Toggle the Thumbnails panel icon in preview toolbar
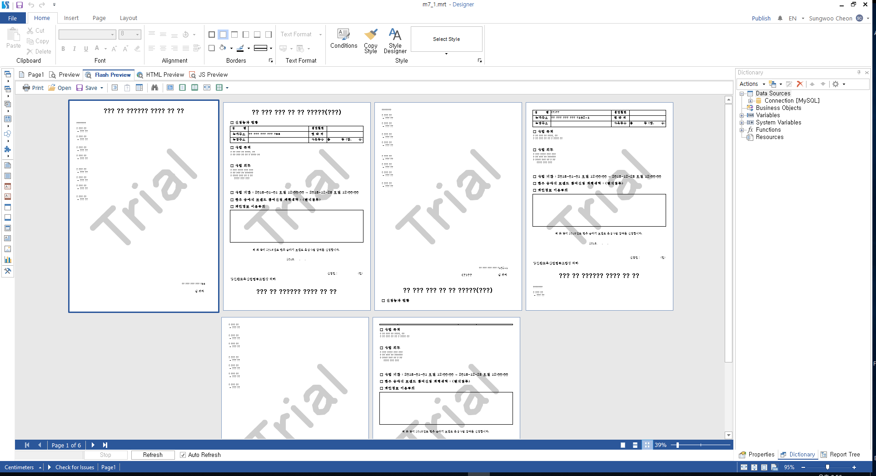Image resolution: width=876 pixels, height=476 pixels. [139, 88]
